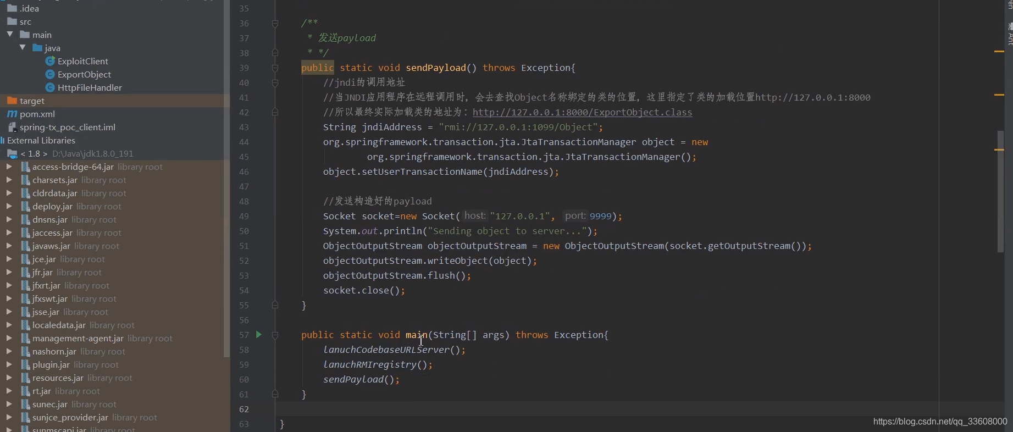Click the jar icon of management-agent.jar
1013x432 pixels.
click(25, 338)
